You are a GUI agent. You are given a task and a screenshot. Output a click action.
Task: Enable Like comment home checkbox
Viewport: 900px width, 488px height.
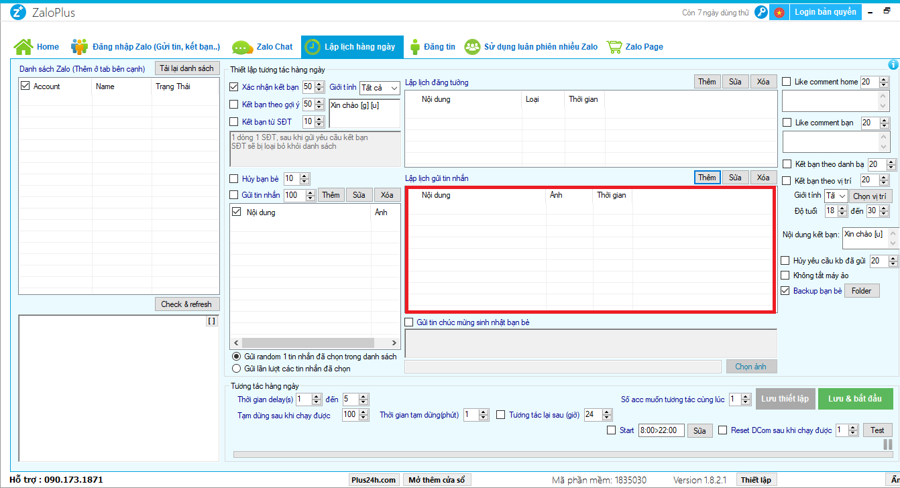click(787, 82)
